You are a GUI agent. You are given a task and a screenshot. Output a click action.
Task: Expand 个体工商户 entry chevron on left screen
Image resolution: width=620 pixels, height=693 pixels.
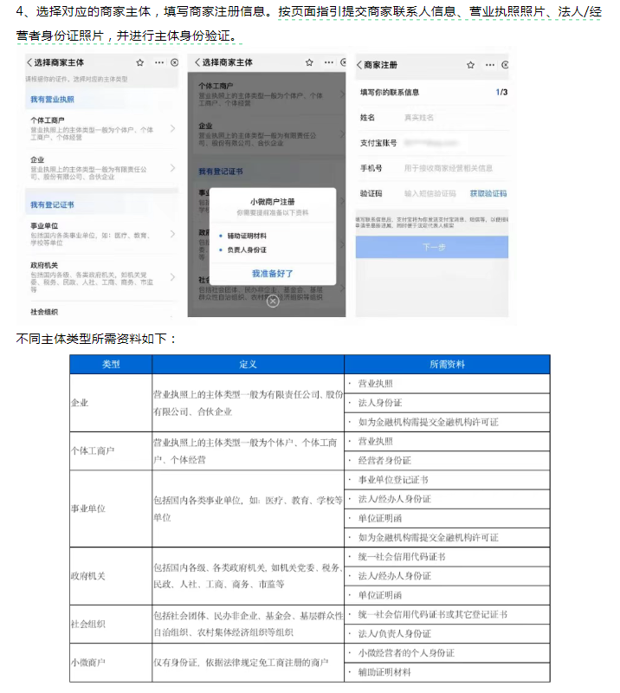point(172,129)
